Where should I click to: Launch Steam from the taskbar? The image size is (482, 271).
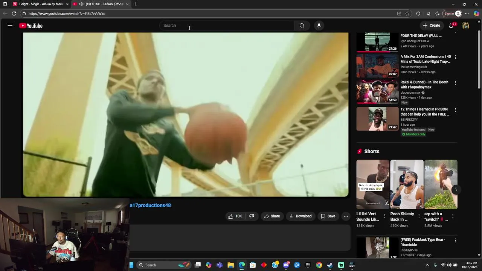click(330, 265)
